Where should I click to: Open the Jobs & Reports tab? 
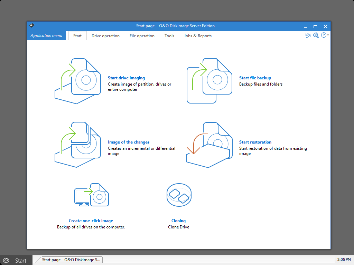tap(198, 36)
